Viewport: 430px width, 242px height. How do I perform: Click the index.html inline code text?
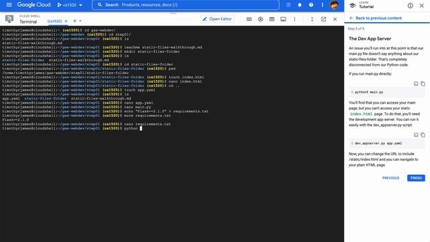point(361,114)
